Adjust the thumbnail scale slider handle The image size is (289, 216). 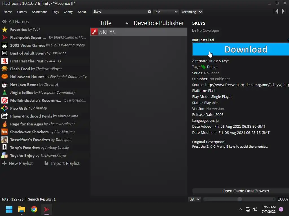click(239, 199)
